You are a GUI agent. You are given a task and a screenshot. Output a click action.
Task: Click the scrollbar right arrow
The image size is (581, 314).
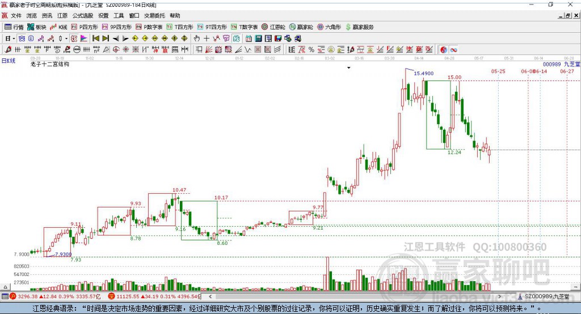pyautogui.click(x=499, y=296)
